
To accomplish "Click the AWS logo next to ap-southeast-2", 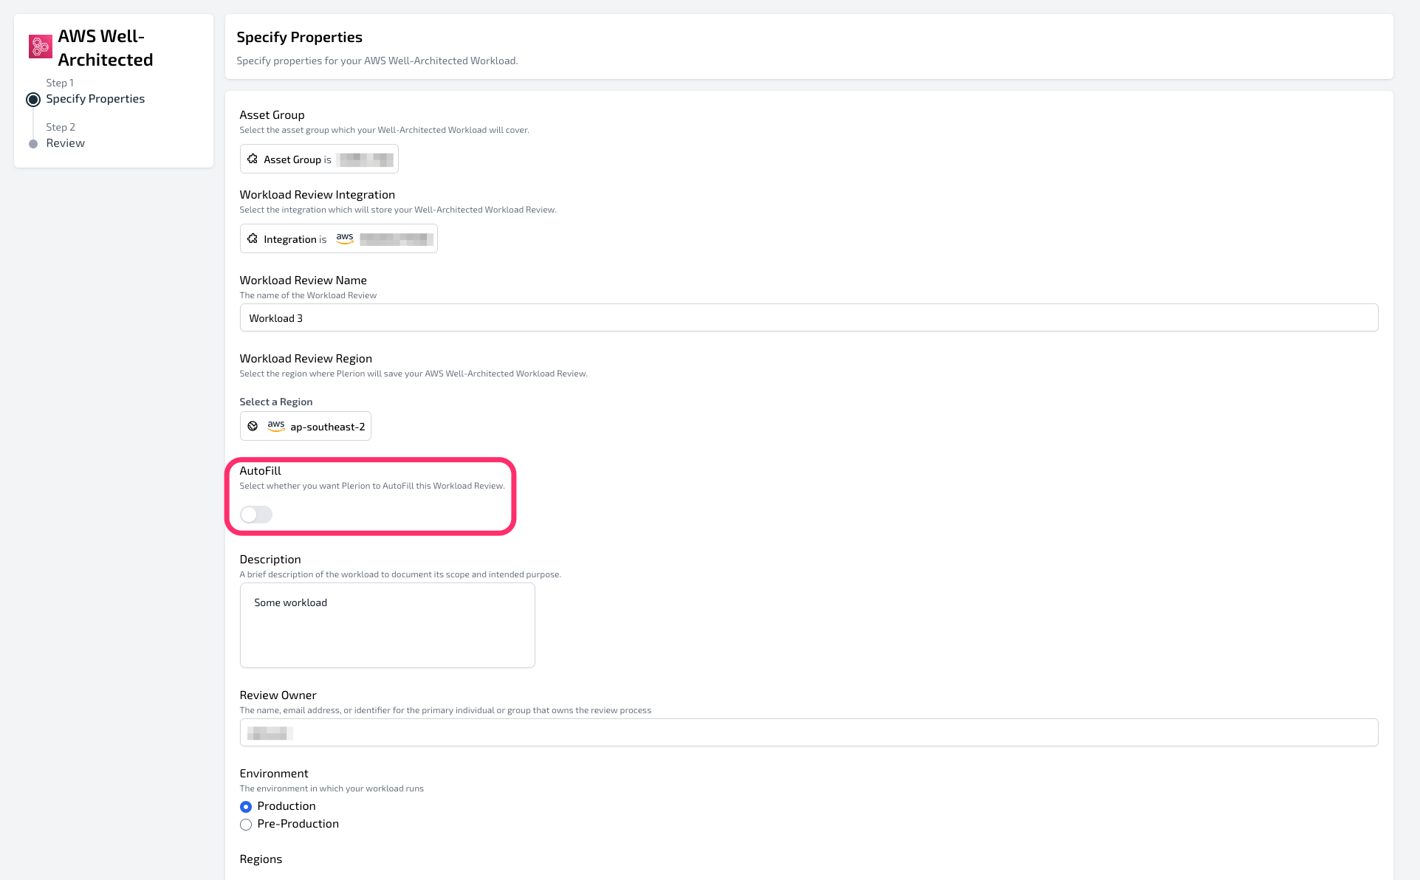I will click(x=275, y=426).
